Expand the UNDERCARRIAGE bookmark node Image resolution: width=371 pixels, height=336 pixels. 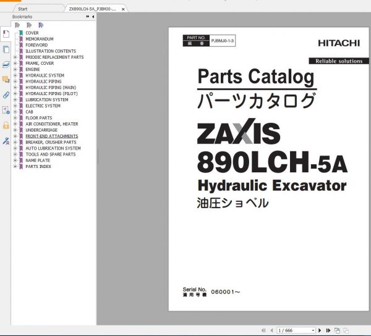click(15, 130)
